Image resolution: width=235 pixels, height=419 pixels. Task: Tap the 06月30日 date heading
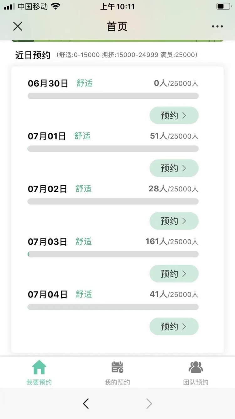pos(48,83)
